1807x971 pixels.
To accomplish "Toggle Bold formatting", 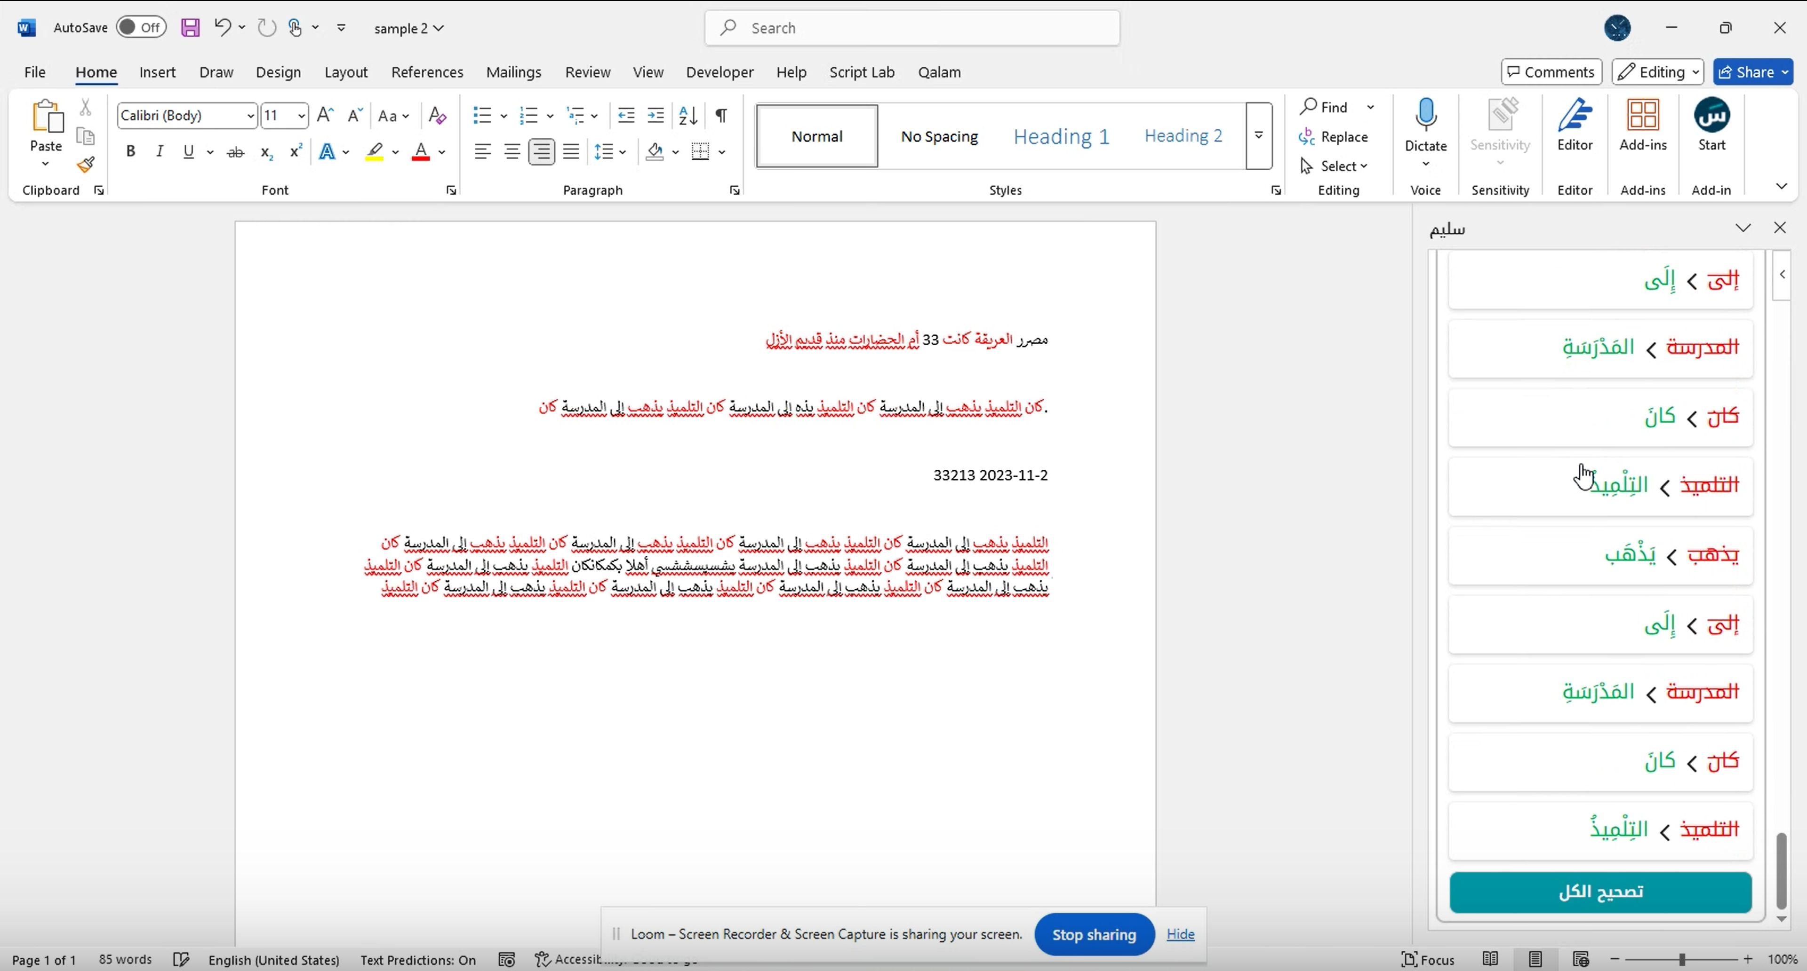I will [130, 151].
